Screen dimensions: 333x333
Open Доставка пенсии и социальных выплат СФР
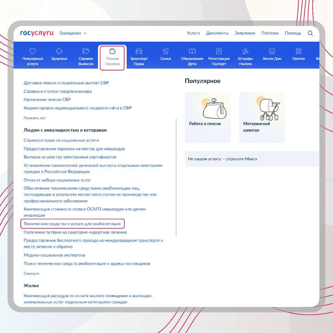[66, 83]
